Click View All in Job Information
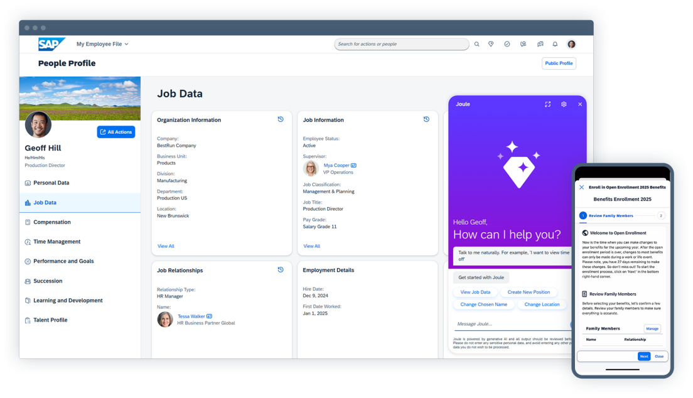 coord(311,246)
